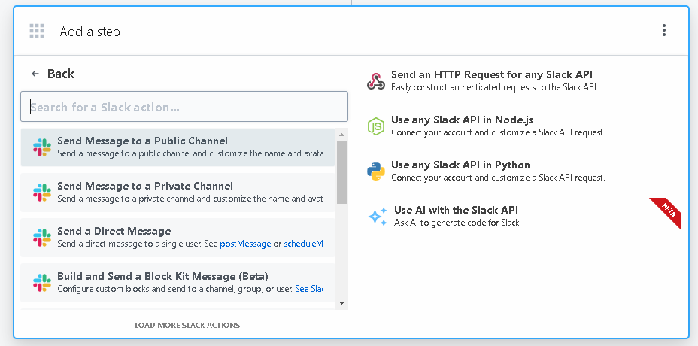Click 'Connect your account' text under Python
The width and height of the screenshot is (698, 346).
pyautogui.click(x=498, y=178)
